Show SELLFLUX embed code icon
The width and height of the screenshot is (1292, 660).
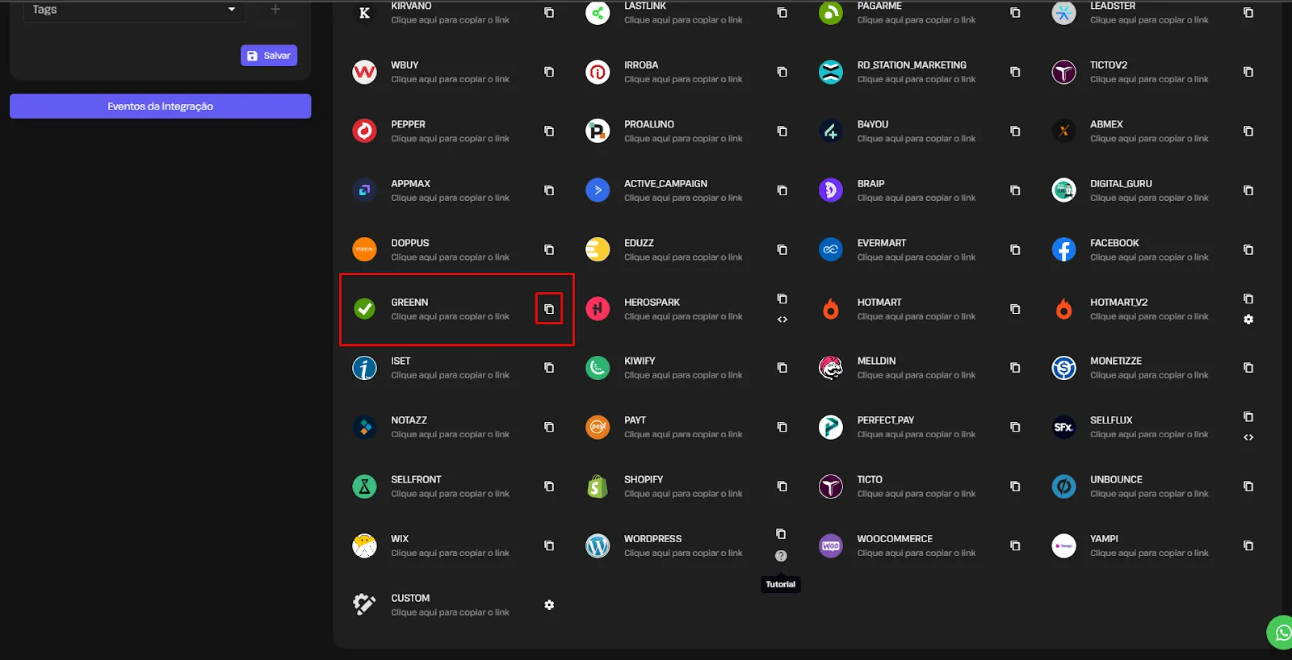point(1248,437)
